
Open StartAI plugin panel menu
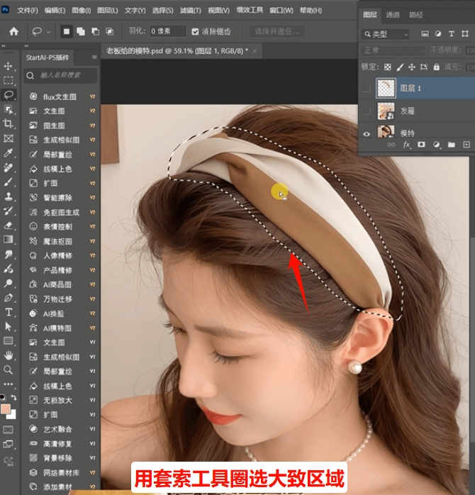[94, 57]
